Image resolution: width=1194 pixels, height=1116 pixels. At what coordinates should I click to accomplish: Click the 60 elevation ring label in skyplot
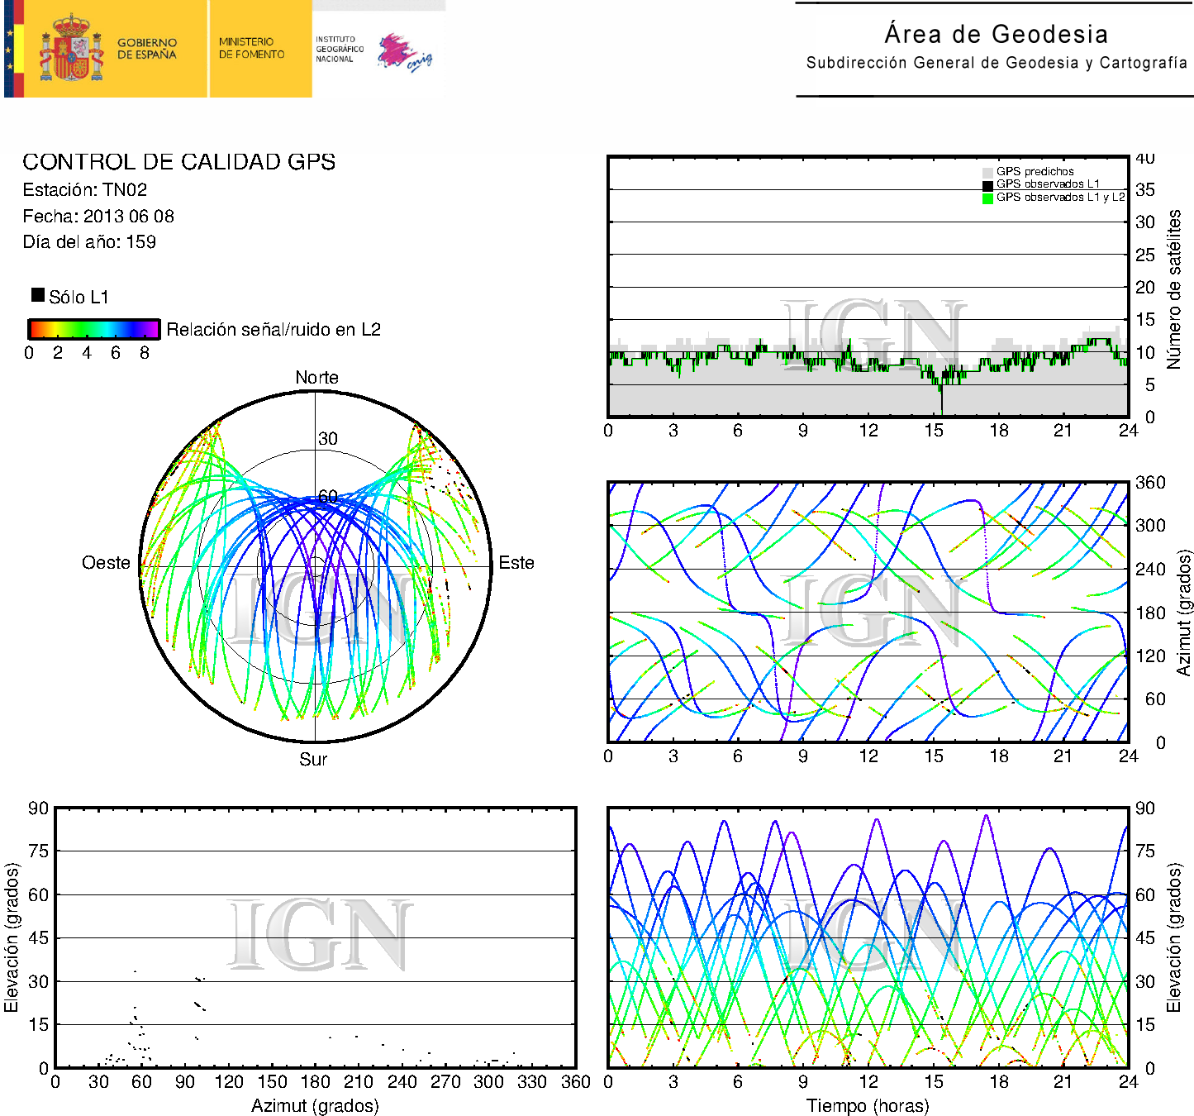328,496
